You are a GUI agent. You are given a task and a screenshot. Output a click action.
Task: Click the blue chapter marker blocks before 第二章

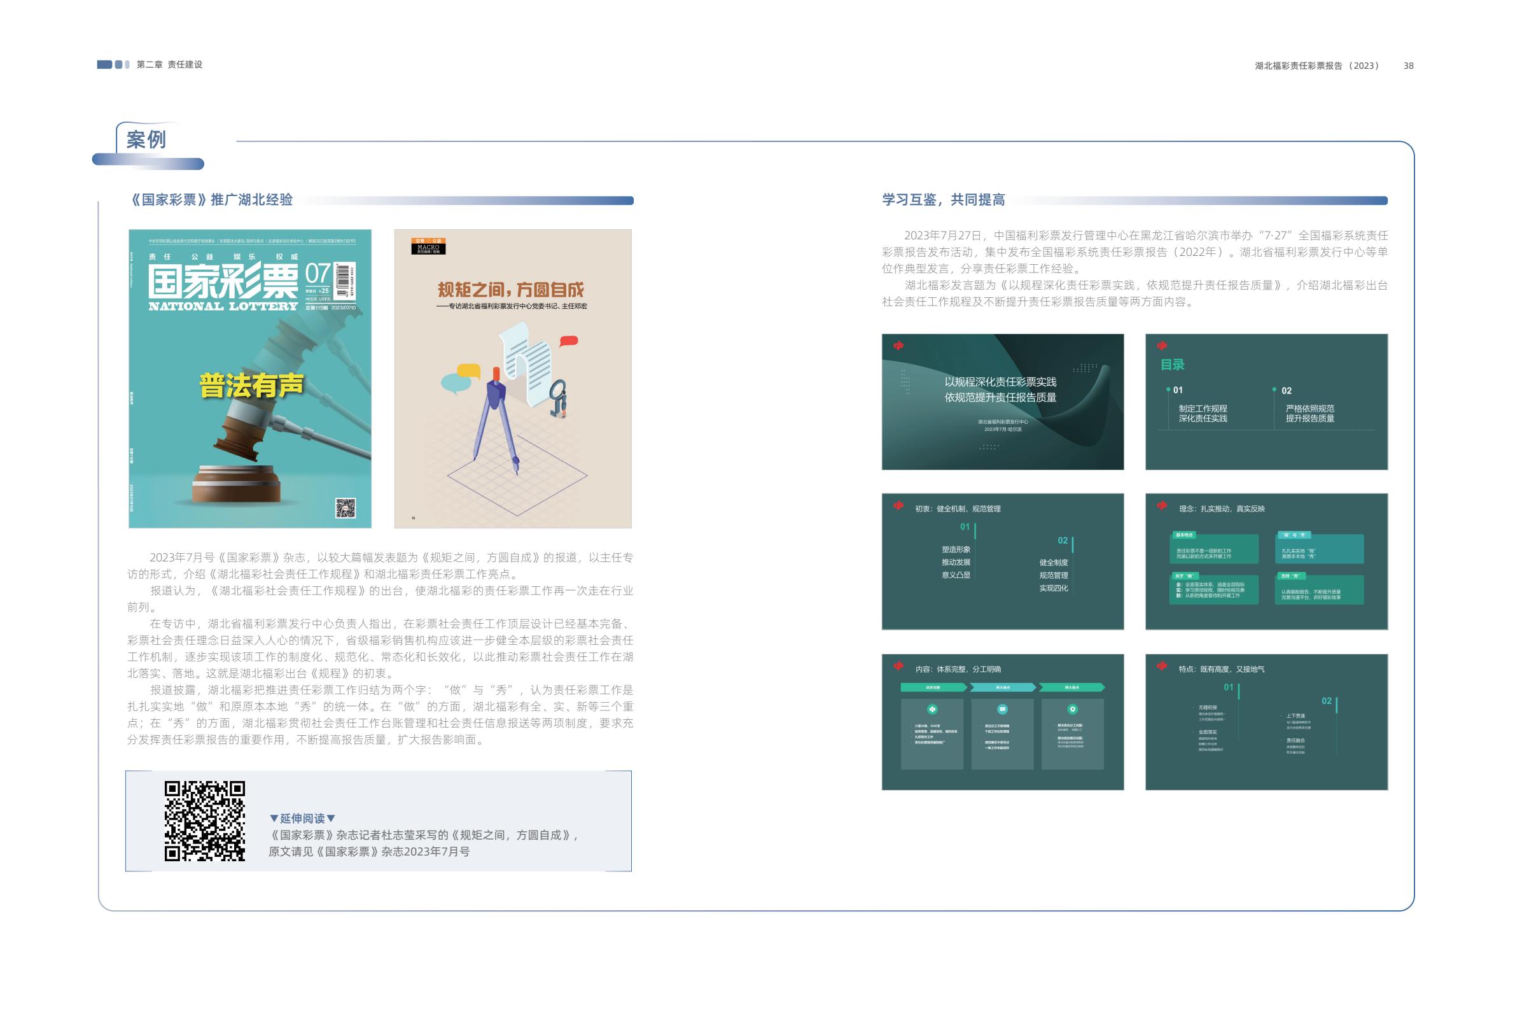[113, 64]
